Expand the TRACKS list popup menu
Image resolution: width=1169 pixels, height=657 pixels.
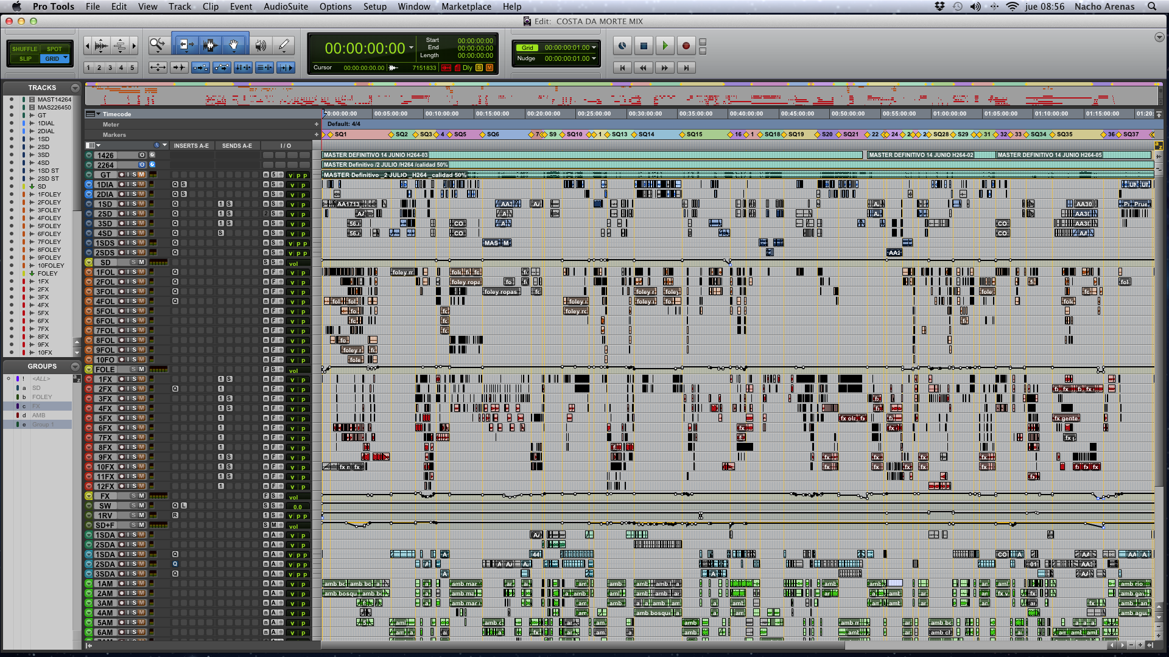75,88
